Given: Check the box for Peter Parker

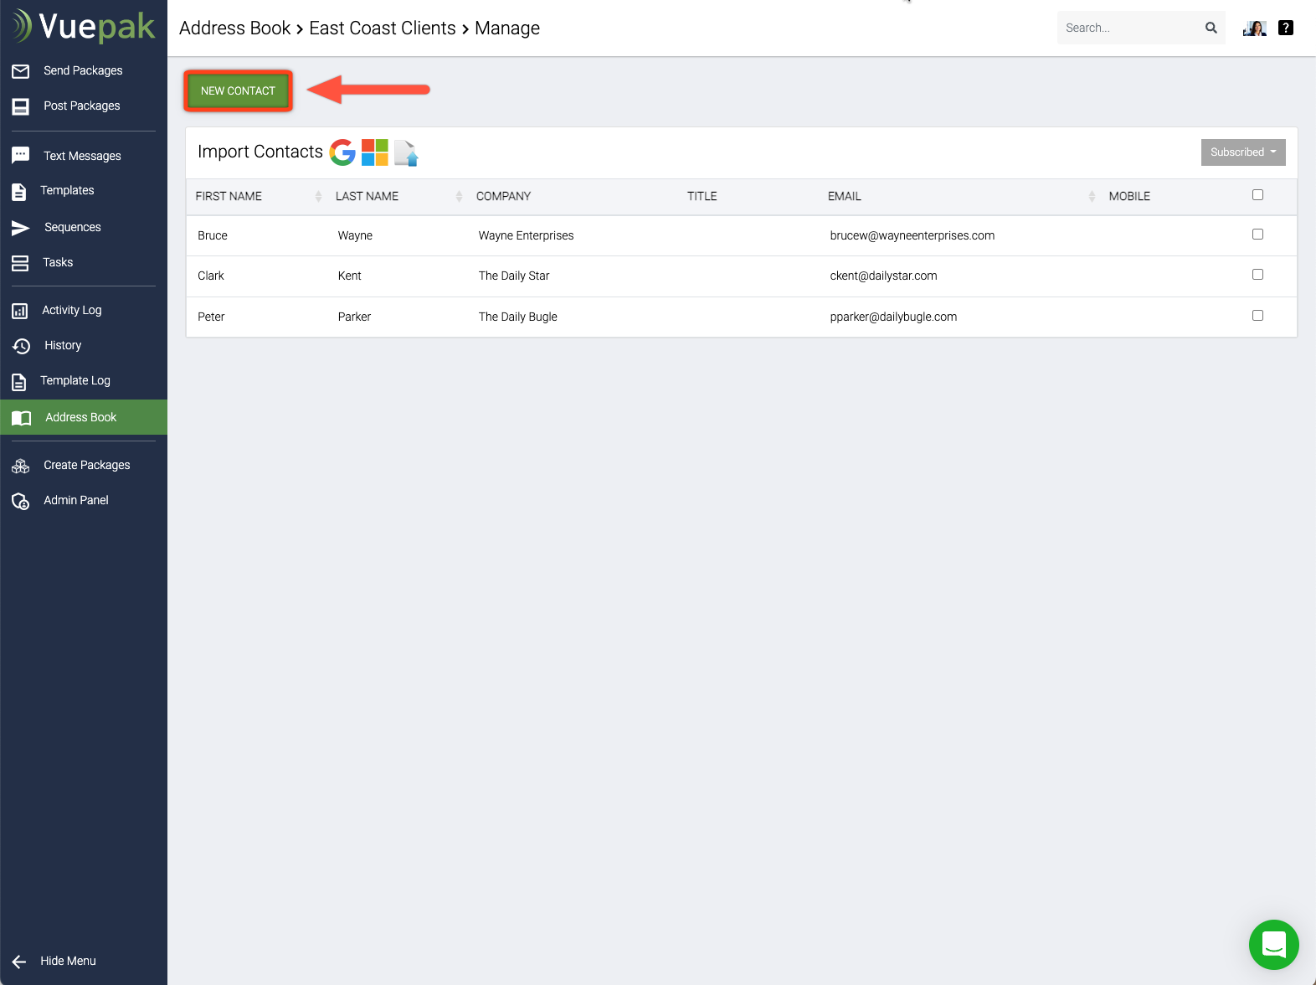Looking at the screenshot, I should point(1257,316).
